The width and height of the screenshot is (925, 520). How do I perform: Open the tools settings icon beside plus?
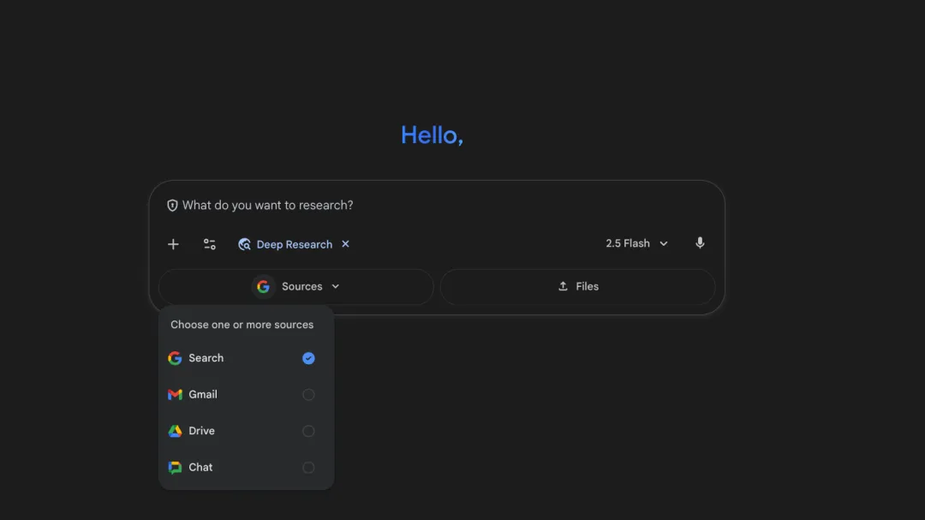[x=209, y=244]
